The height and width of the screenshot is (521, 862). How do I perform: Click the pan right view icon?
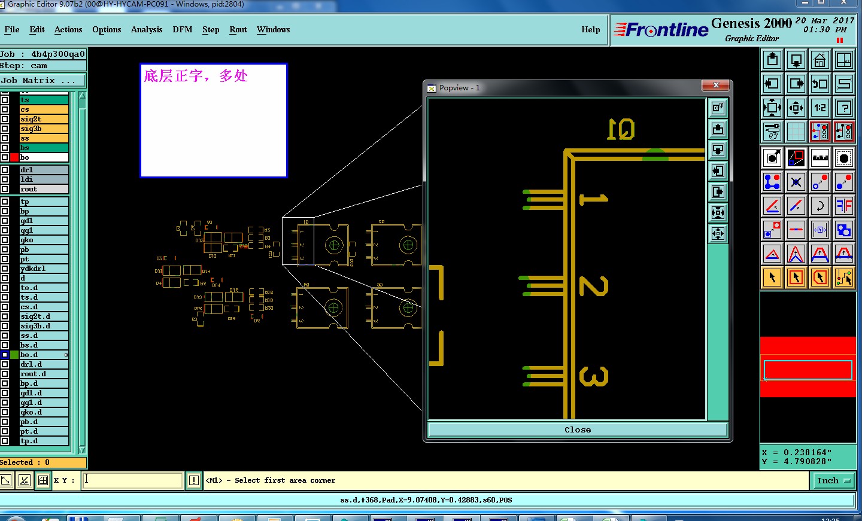(x=796, y=84)
